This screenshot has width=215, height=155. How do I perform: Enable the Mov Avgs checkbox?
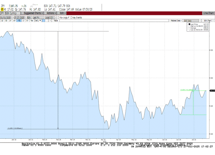(58, 18)
